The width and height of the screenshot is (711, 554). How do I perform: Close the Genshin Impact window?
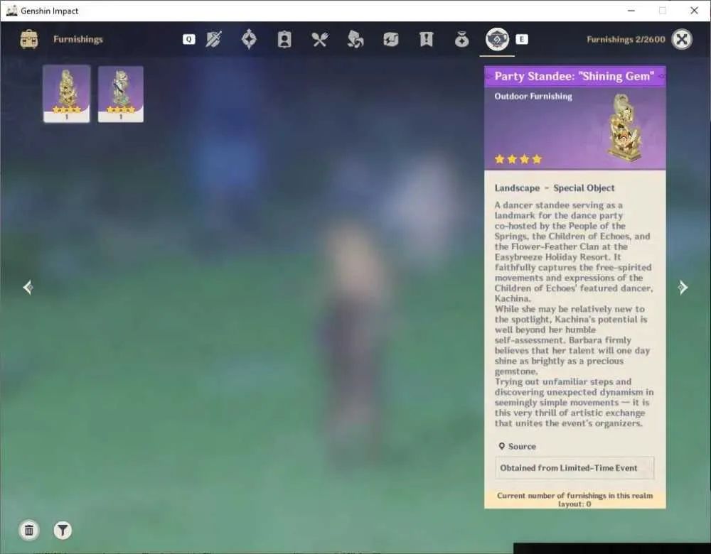[x=694, y=11]
